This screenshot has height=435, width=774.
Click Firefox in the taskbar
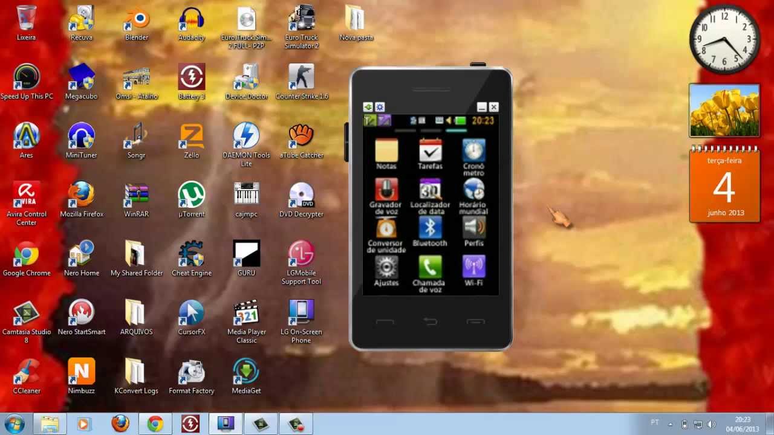[120, 424]
